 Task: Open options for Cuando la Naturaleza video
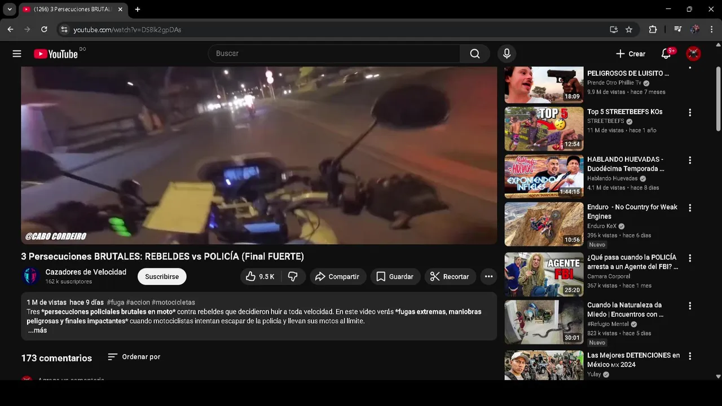click(x=689, y=306)
